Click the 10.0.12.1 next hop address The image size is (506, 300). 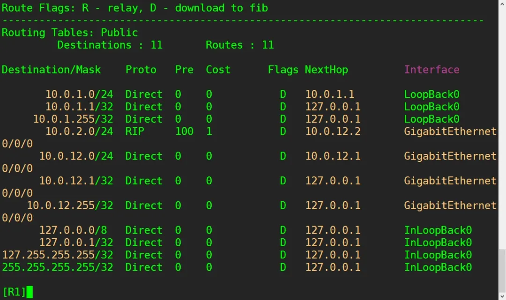(x=333, y=156)
